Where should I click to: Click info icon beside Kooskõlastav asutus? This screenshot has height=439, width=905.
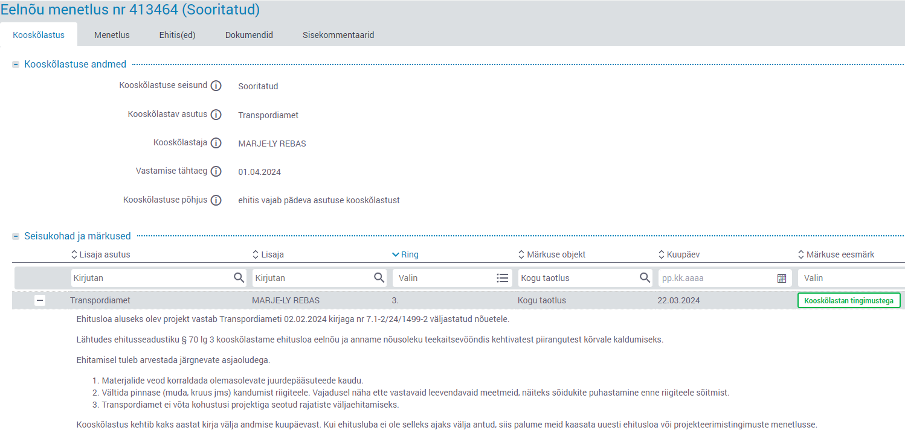(x=216, y=115)
